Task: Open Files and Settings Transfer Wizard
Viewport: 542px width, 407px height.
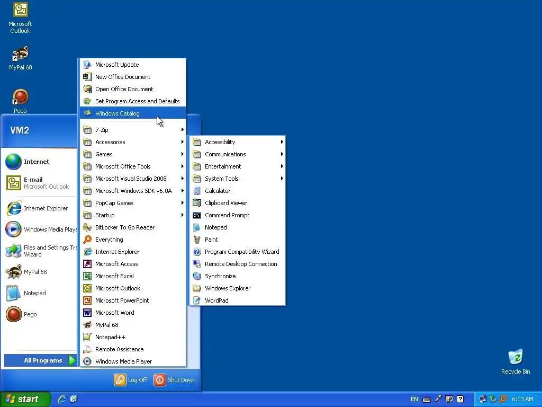Action: [x=40, y=251]
